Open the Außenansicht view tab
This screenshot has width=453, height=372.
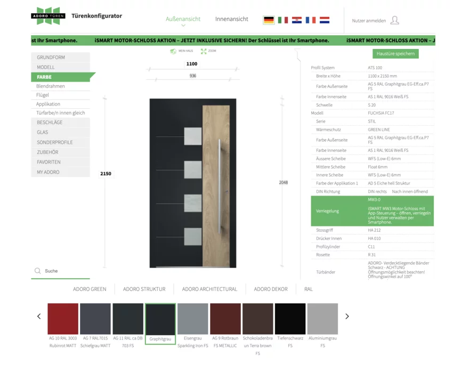183,19
